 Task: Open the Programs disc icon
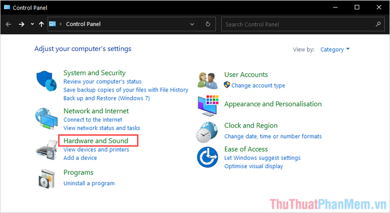tap(46, 179)
